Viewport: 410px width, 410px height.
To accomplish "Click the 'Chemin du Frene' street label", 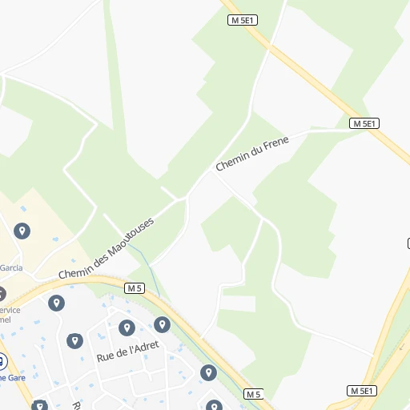I will [x=252, y=153].
